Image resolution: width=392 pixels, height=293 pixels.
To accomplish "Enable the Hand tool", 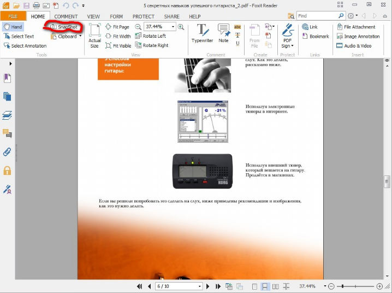I will (13, 27).
